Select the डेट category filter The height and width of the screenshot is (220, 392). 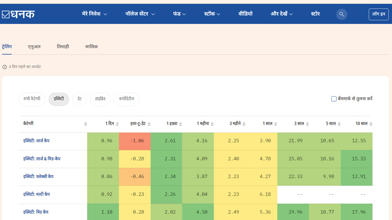pyautogui.click(x=80, y=99)
